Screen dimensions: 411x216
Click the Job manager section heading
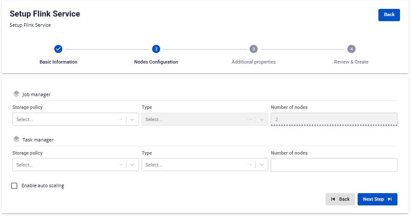pyautogui.click(x=36, y=94)
